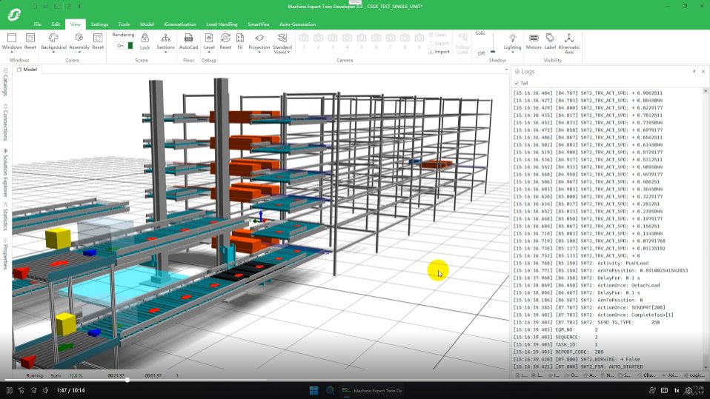
Task: Switch to the Tools ribbon tab
Action: click(124, 24)
